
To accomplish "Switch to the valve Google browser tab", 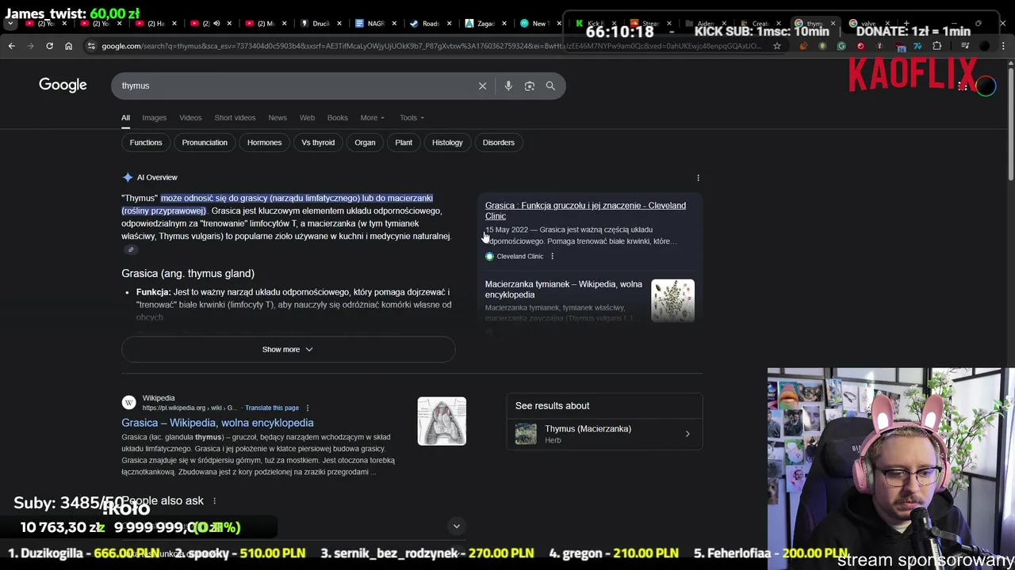I will 869,23.
